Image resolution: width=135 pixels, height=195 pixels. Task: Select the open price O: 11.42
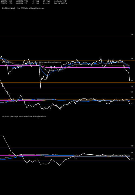coord(36,1)
